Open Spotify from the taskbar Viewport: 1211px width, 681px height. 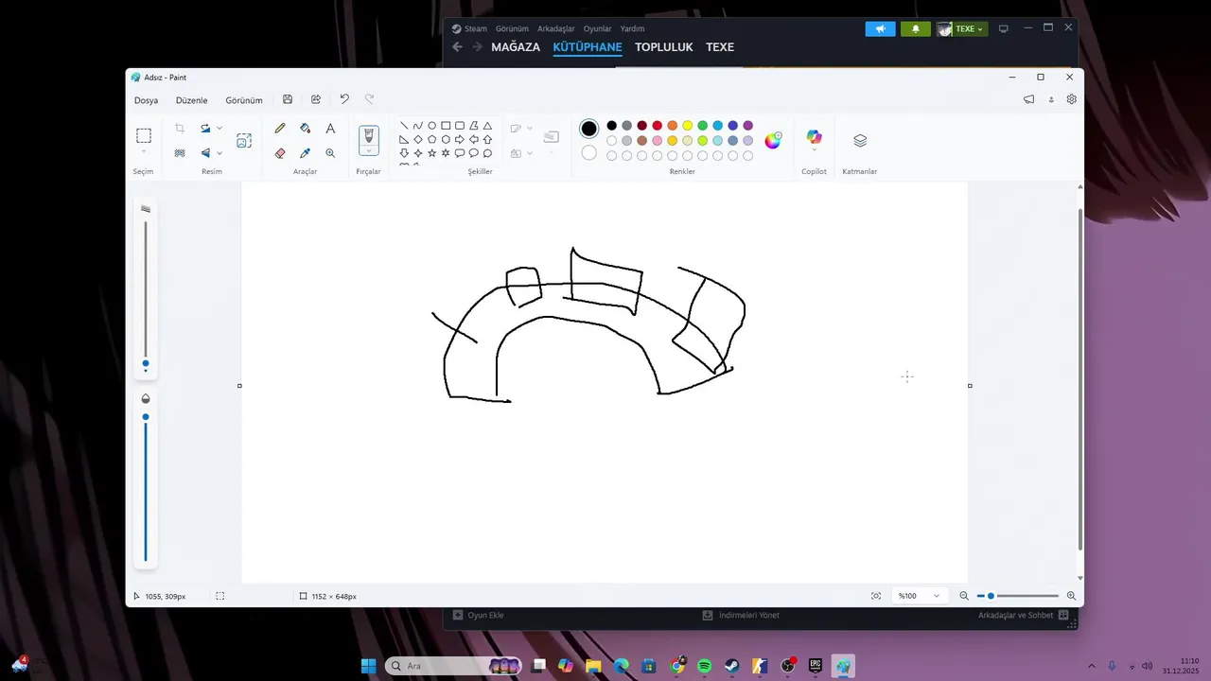coord(705,666)
